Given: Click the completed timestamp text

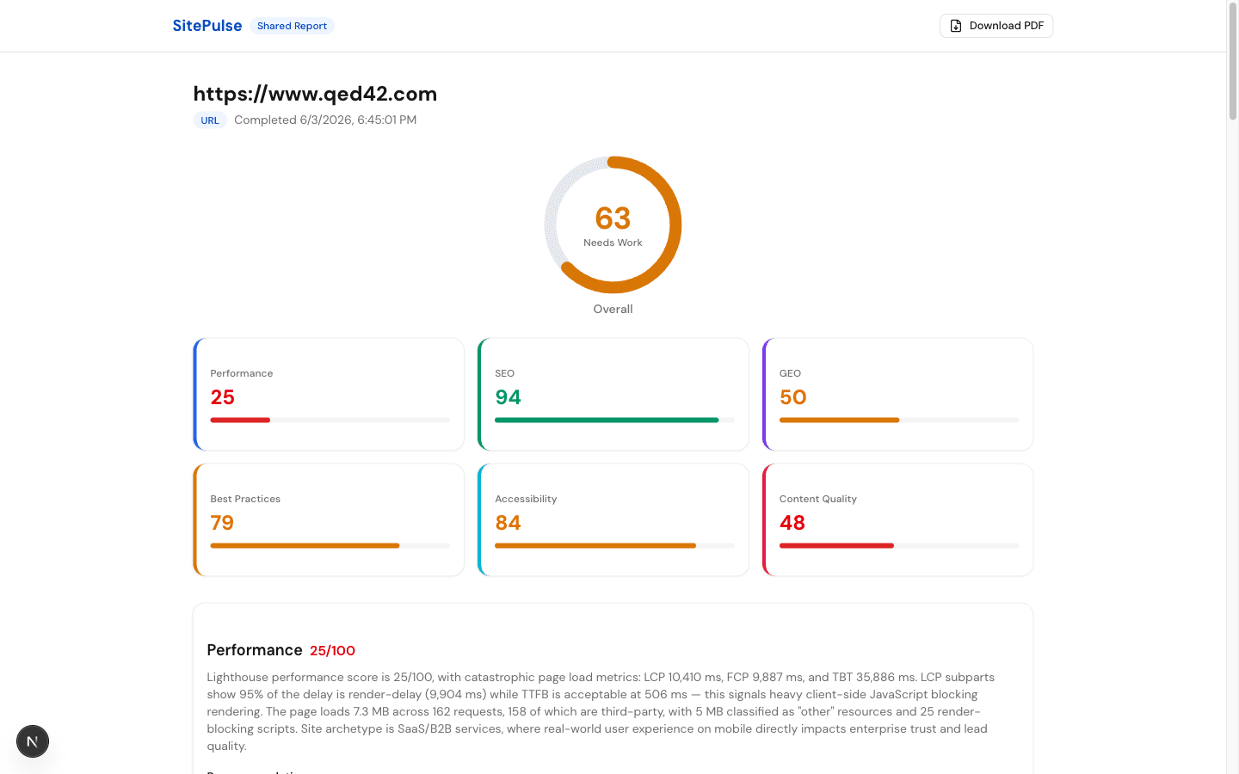Looking at the screenshot, I should (x=325, y=120).
